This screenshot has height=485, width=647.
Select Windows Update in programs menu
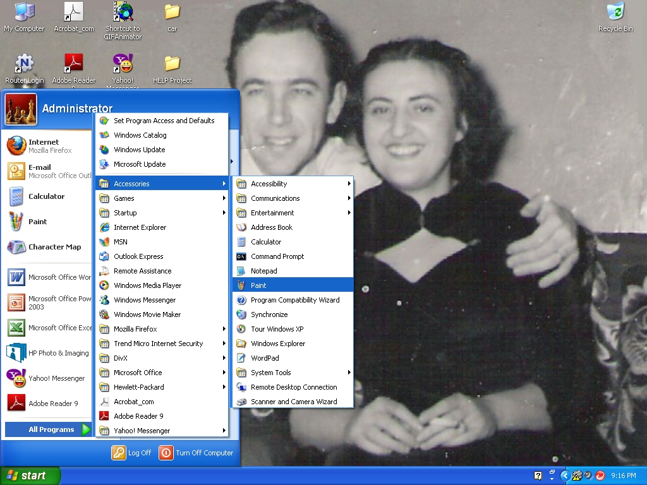point(162,150)
